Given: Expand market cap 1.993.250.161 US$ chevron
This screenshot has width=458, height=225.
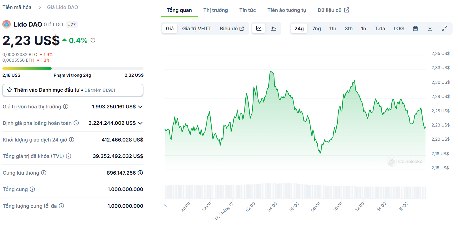Looking at the screenshot, I should tap(140, 107).
